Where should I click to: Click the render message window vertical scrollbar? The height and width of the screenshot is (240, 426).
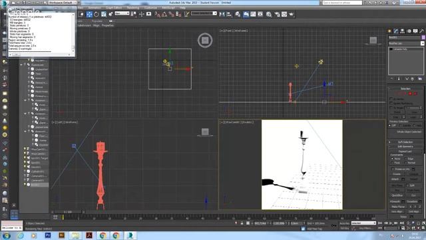(x=73, y=32)
